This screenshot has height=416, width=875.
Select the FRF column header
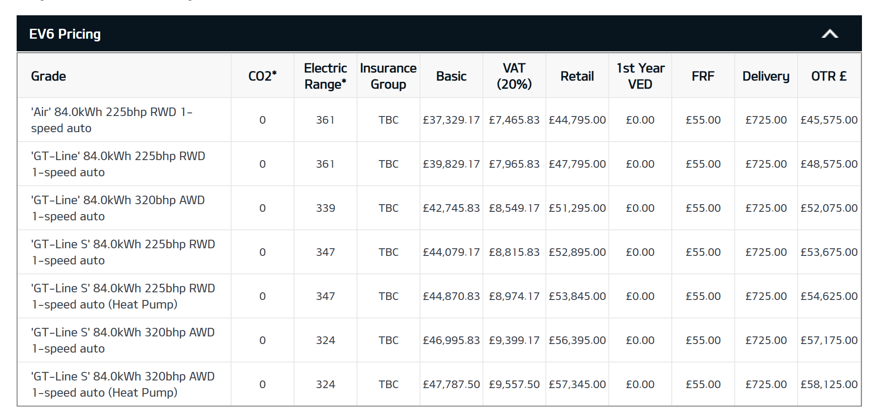(x=703, y=76)
